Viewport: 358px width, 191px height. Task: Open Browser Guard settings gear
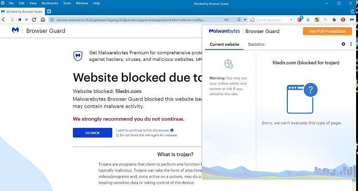click(x=343, y=44)
